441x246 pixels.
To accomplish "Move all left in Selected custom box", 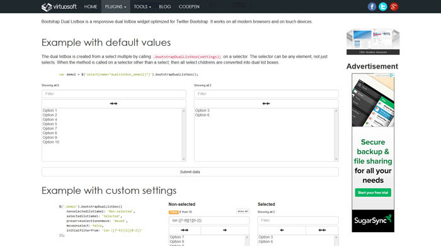I will pyautogui.click(x=322, y=230).
